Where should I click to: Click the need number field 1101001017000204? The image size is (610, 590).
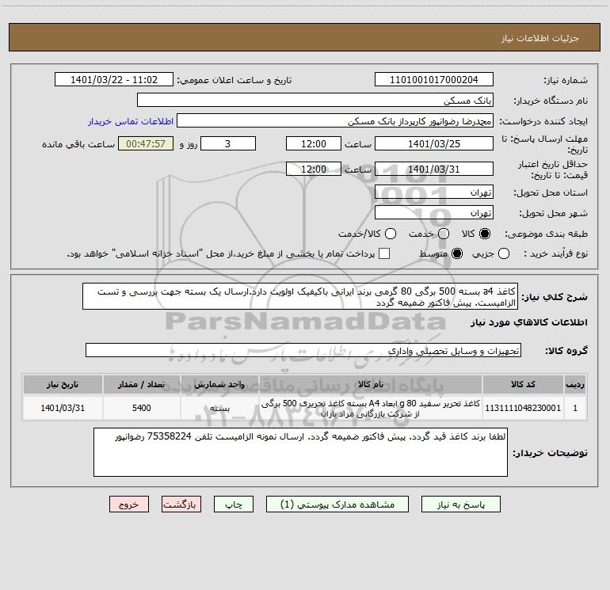pos(434,80)
